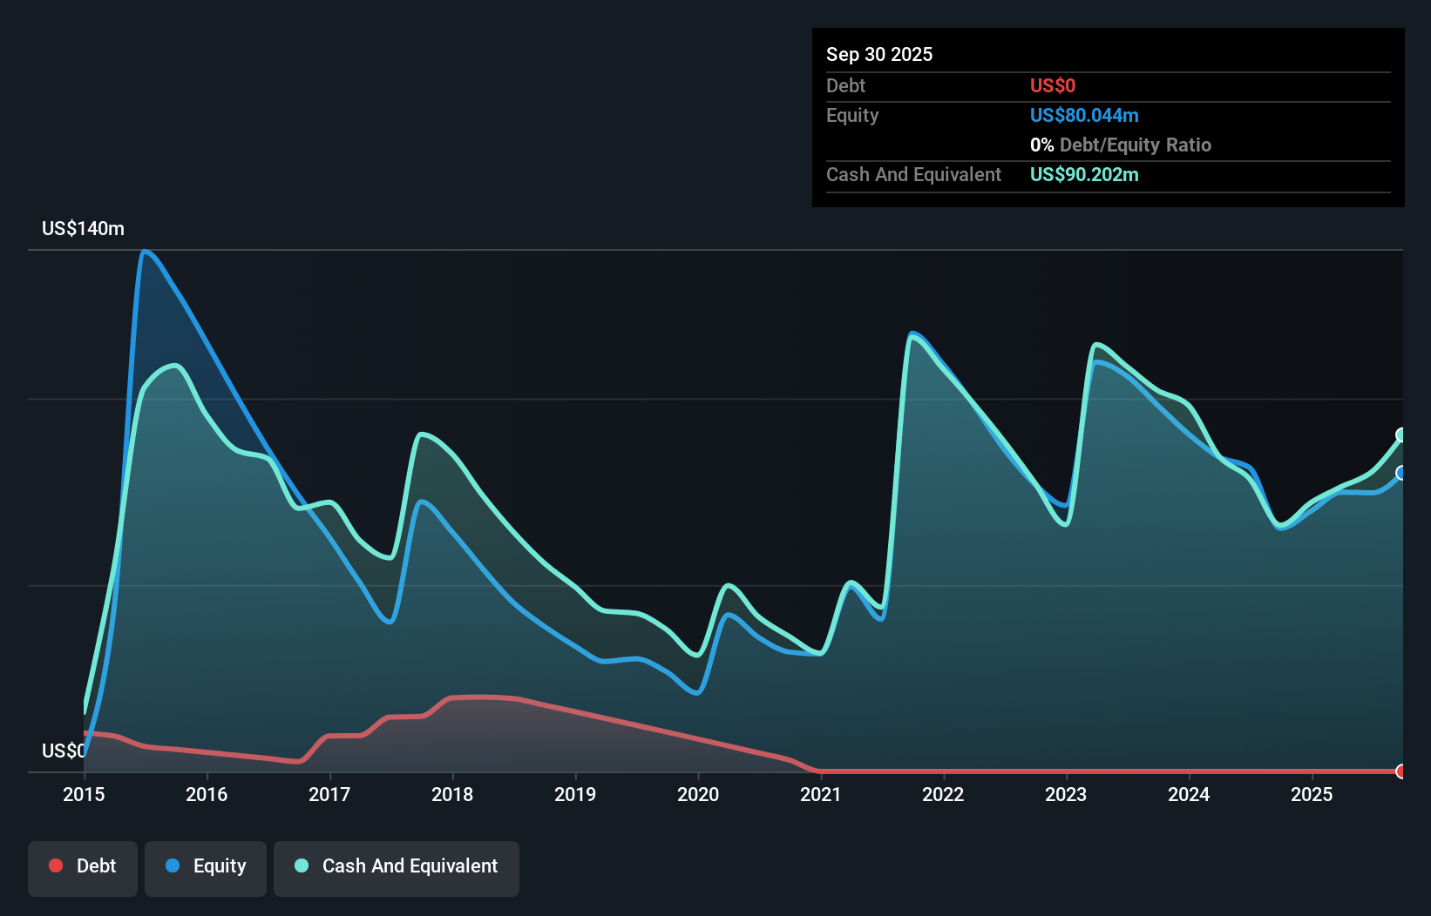Click the US$140m gridline value label

83,228
